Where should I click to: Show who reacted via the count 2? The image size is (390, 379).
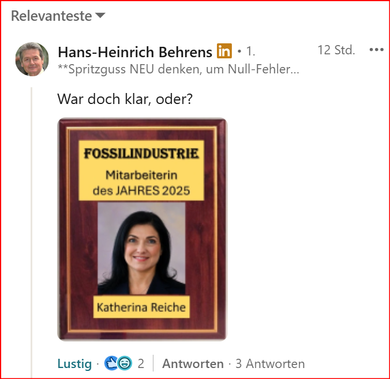[x=141, y=364]
